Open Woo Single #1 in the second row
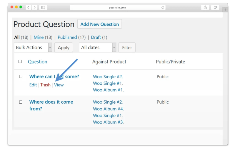The image size is (235, 147). pyautogui.click(x=107, y=115)
